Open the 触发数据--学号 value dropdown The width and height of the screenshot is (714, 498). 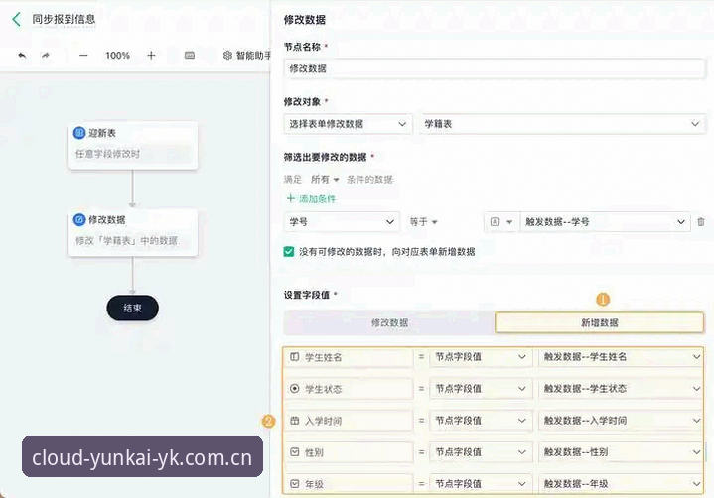pos(604,222)
